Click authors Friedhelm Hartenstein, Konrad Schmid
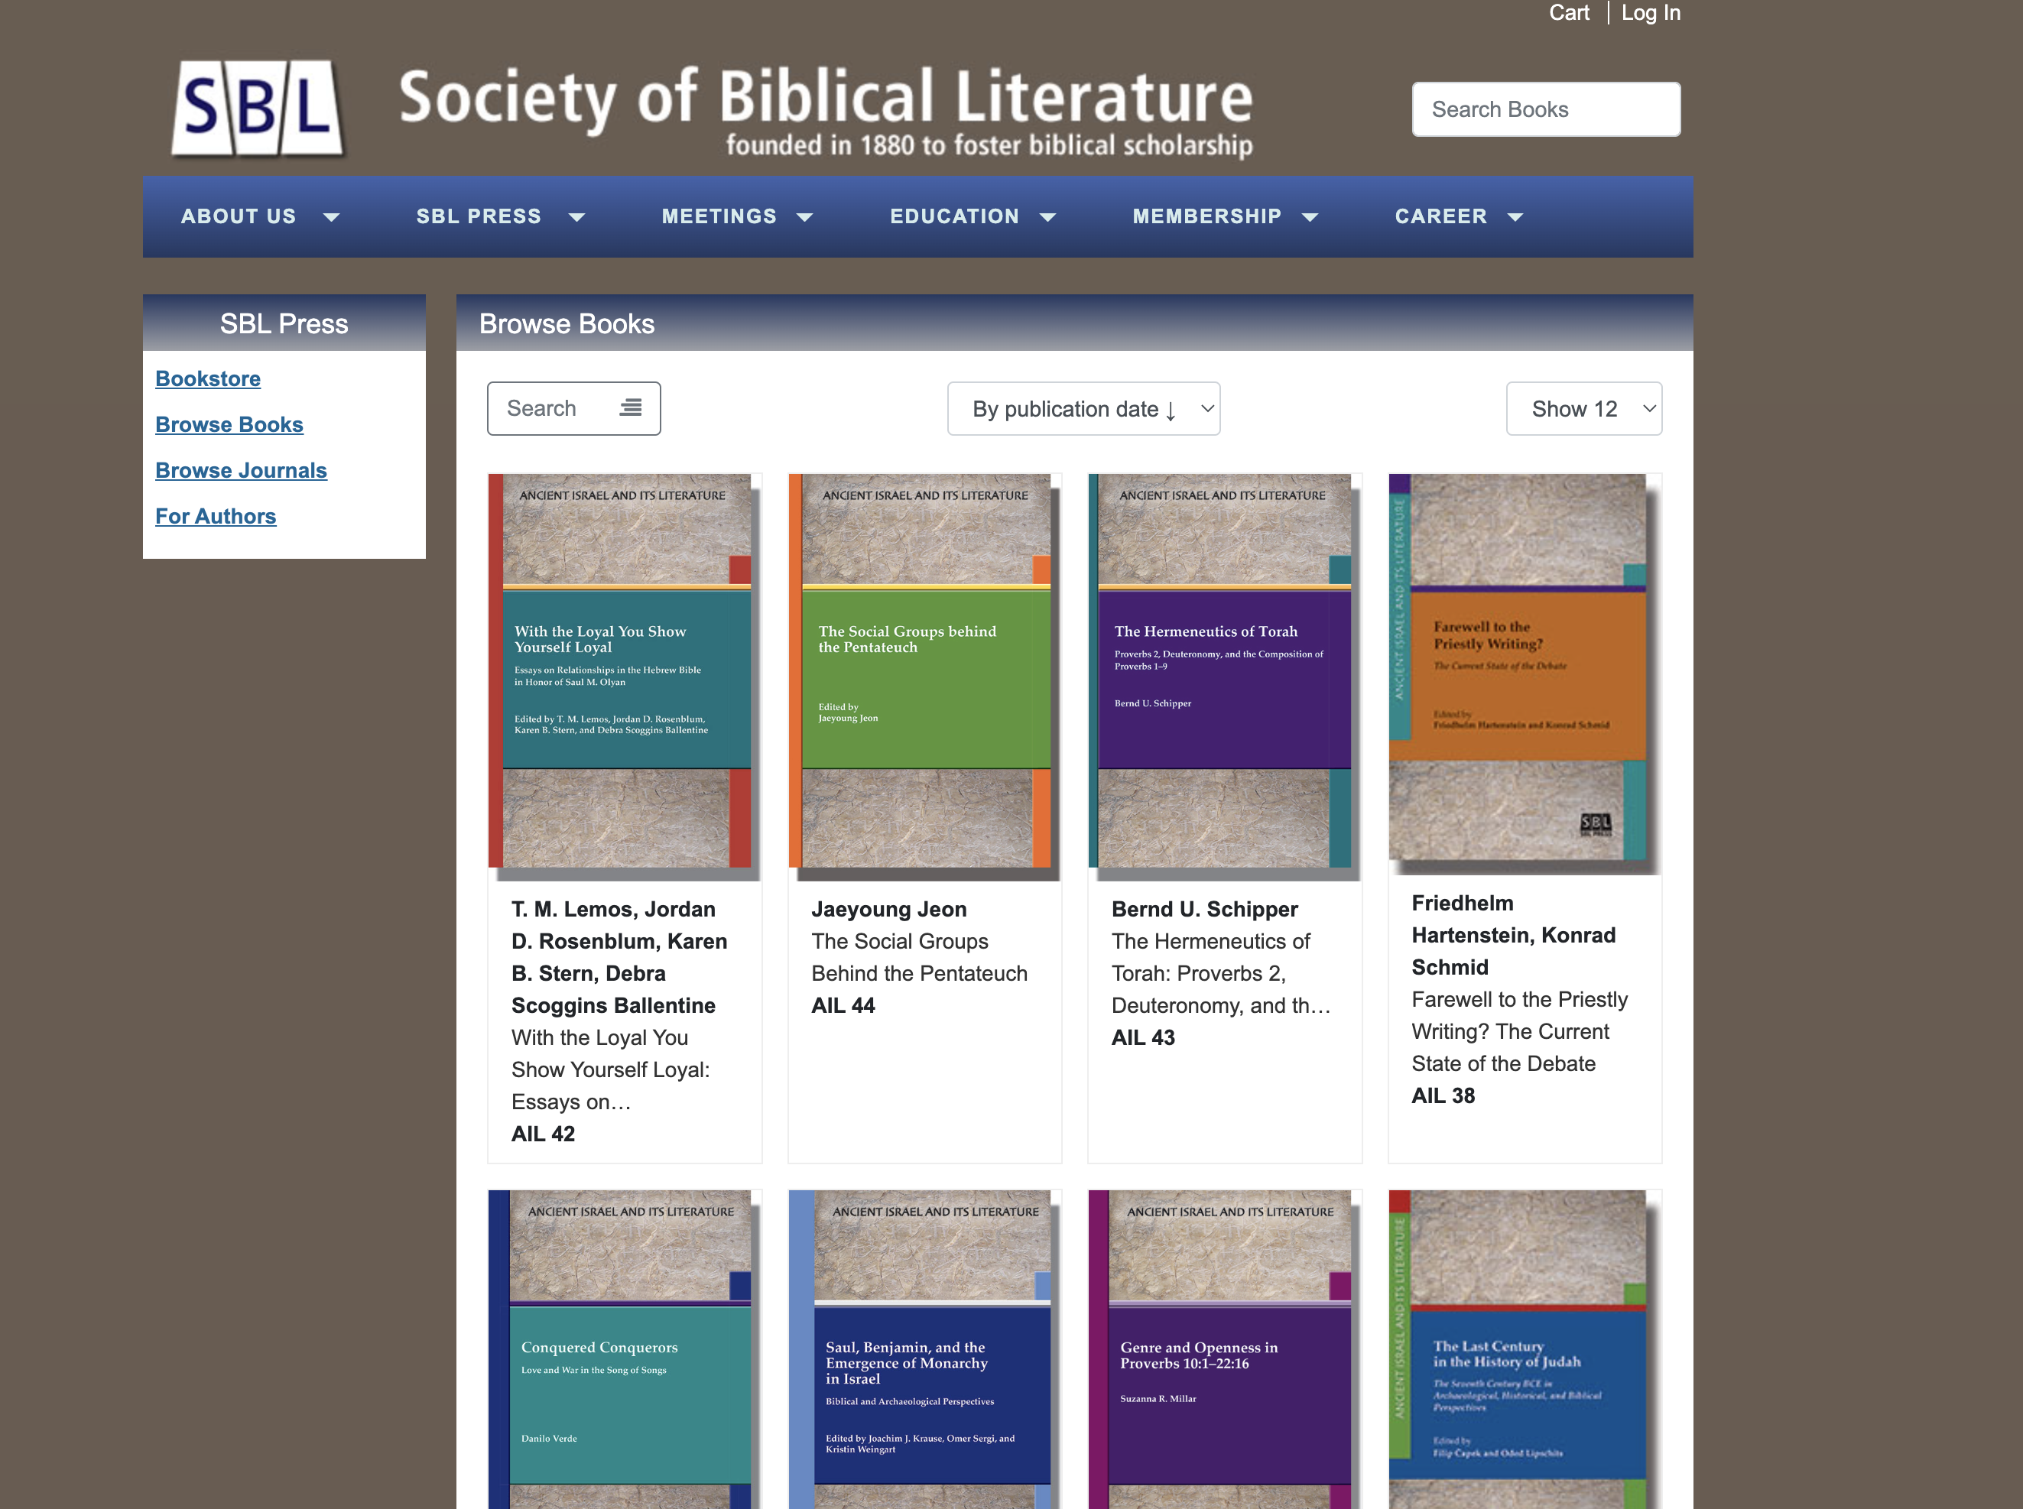The image size is (2023, 1509). 1513,934
